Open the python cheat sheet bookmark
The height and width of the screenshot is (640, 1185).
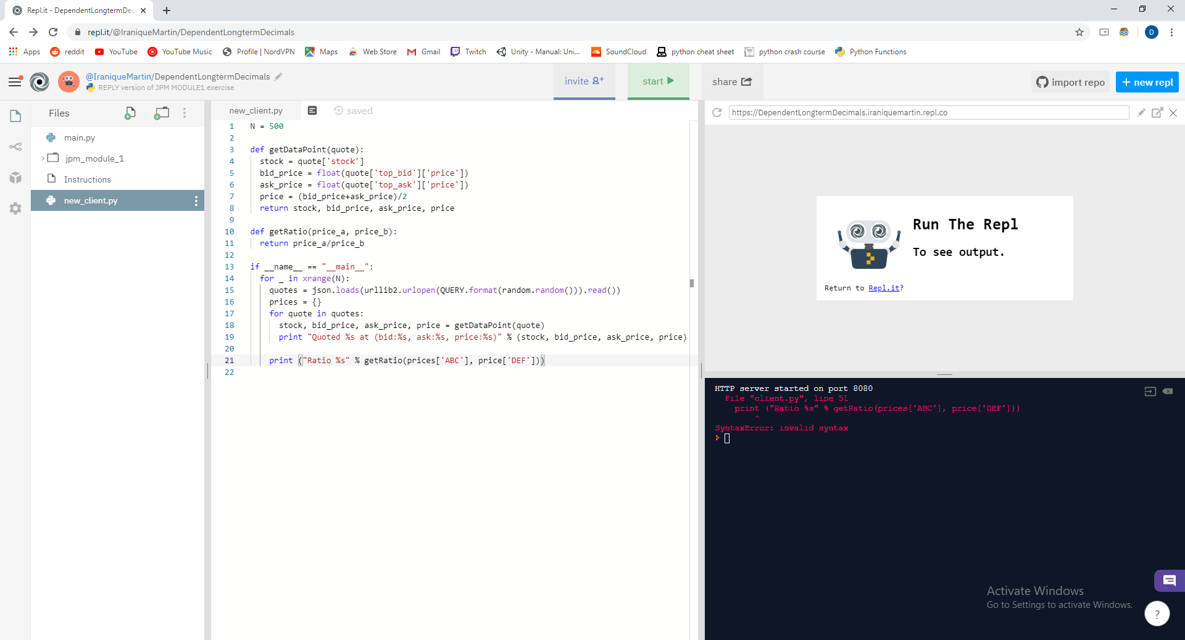click(x=695, y=52)
